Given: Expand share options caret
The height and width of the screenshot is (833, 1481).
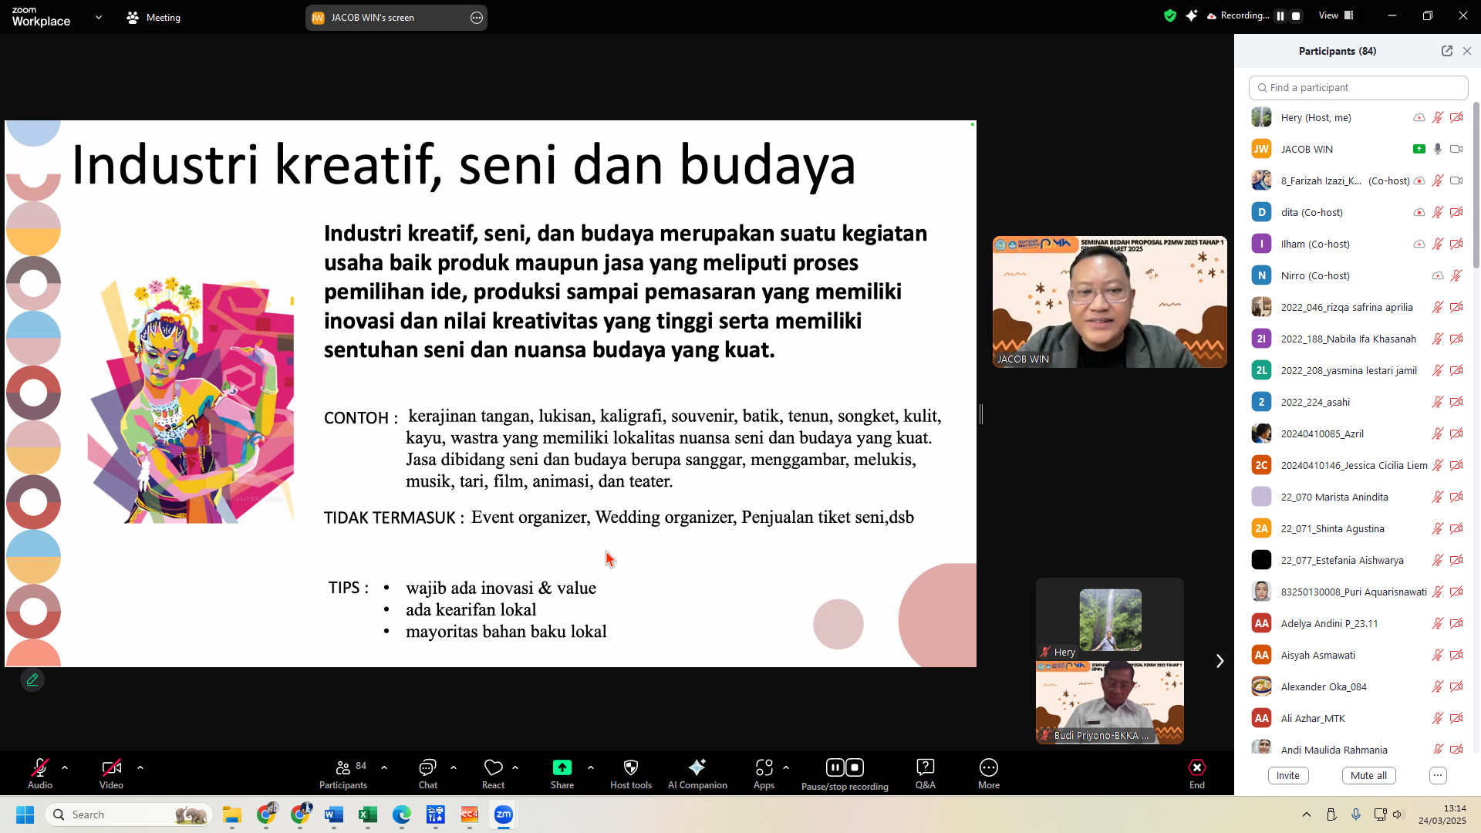Looking at the screenshot, I should 591,767.
